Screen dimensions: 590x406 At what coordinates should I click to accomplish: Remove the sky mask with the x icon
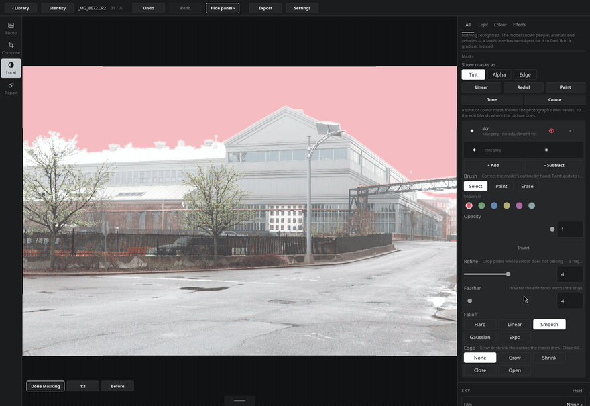click(570, 131)
